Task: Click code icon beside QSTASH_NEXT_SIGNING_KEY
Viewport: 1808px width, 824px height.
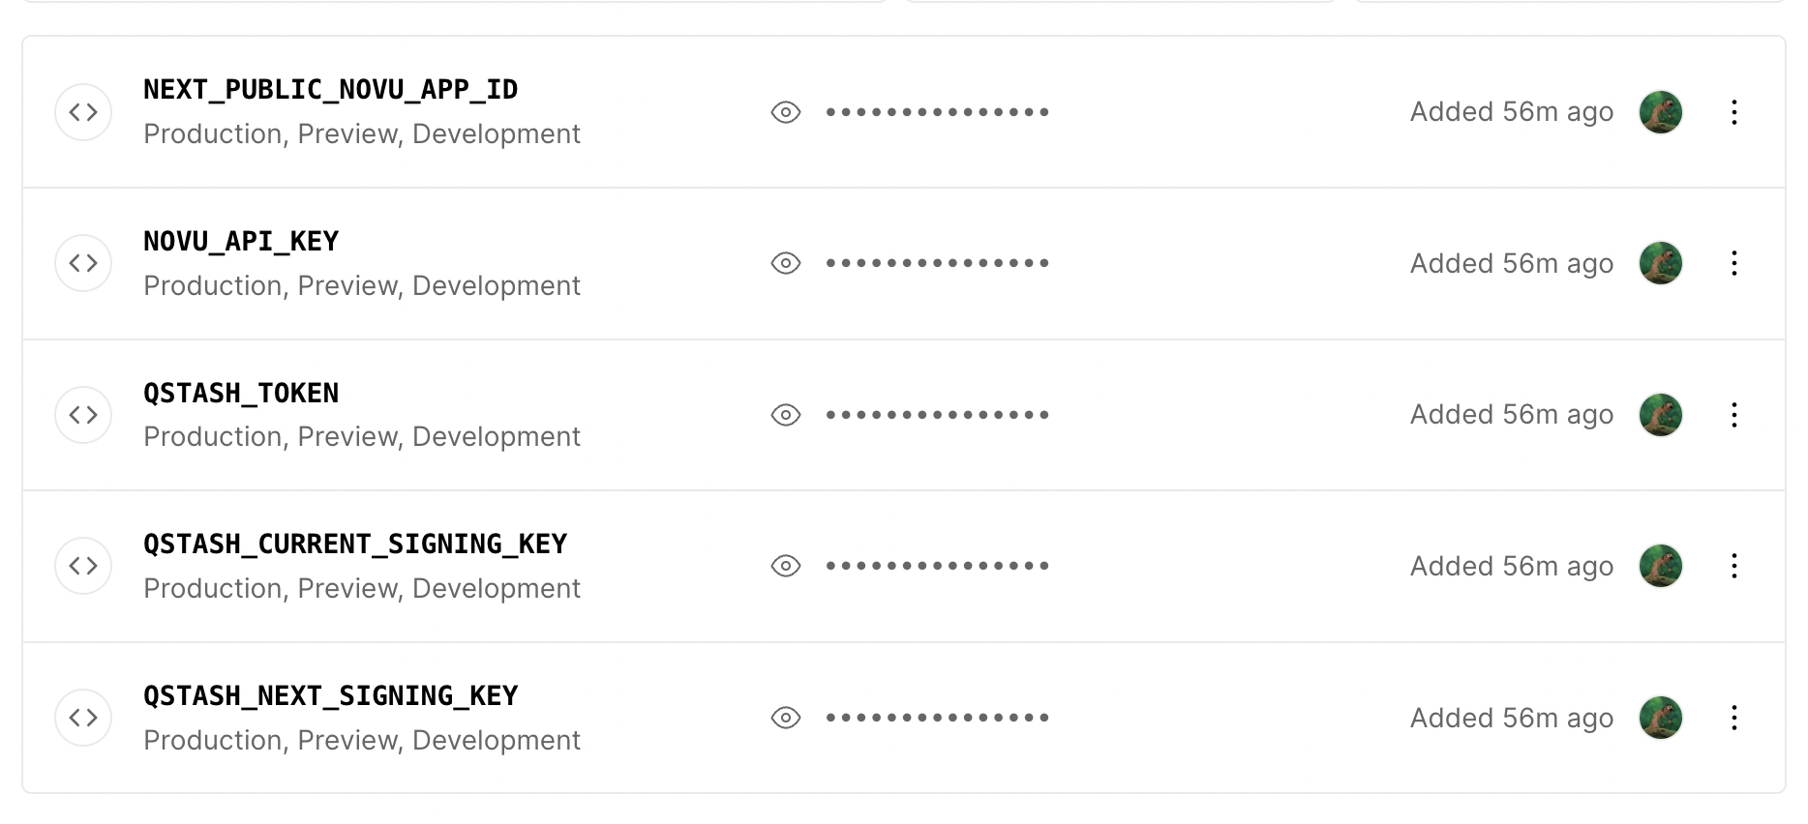Action: point(83,718)
